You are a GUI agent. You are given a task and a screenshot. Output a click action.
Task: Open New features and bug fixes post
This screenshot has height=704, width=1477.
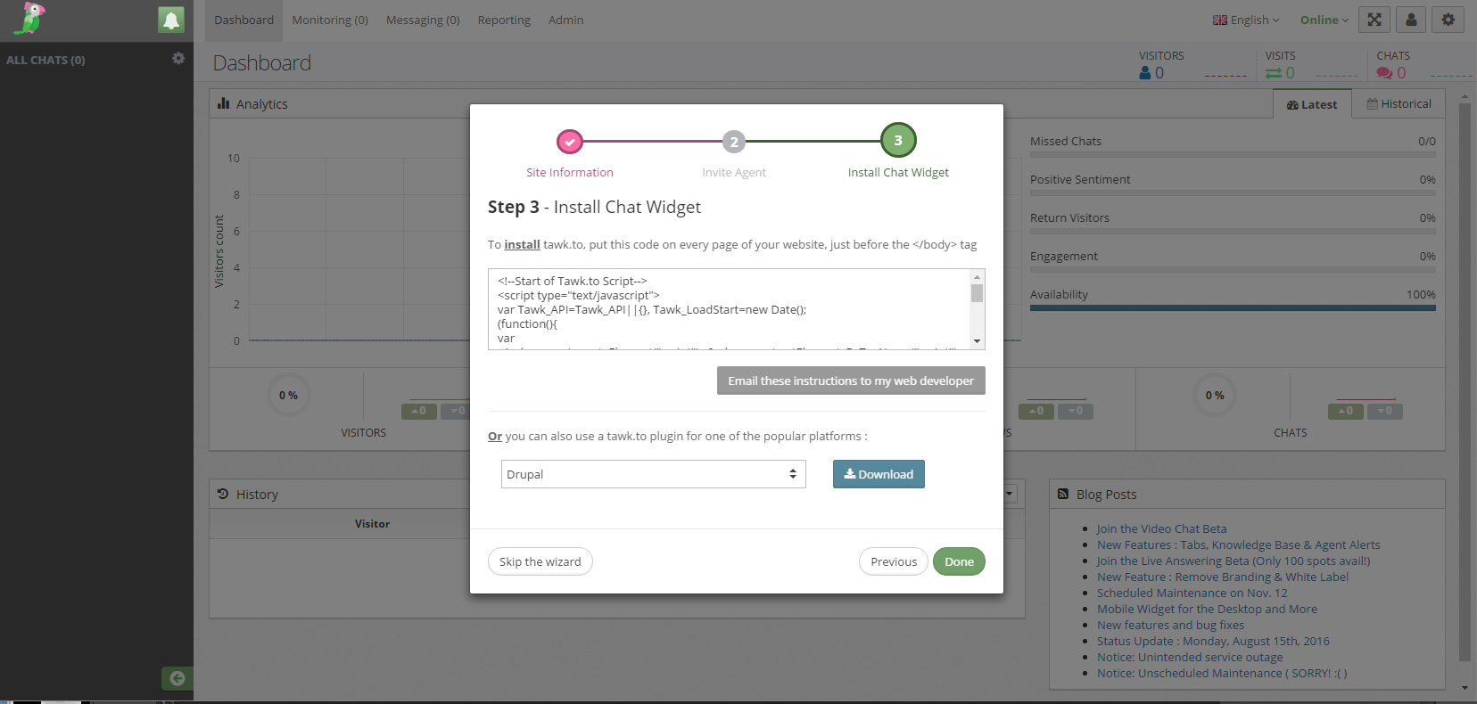1170,625
